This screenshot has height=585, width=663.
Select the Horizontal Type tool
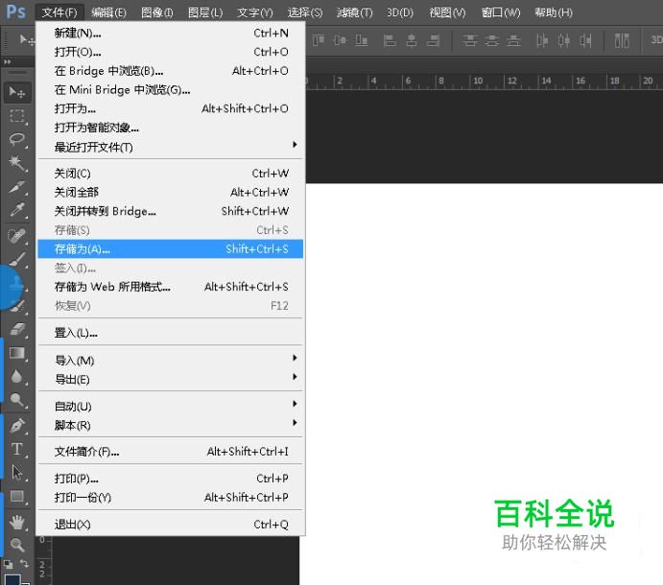(17, 449)
